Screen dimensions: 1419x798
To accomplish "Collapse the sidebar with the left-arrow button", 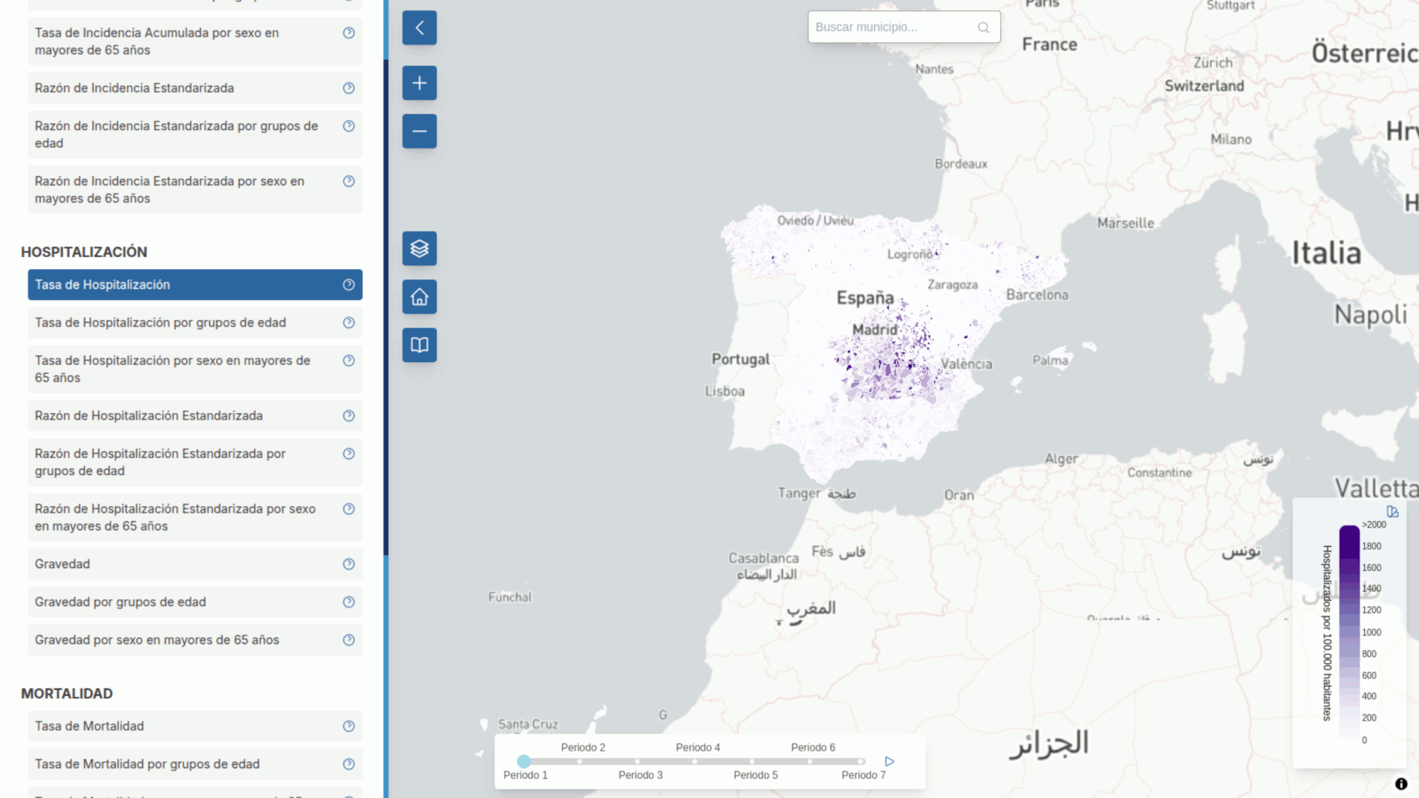I will pyautogui.click(x=419, y=28).
